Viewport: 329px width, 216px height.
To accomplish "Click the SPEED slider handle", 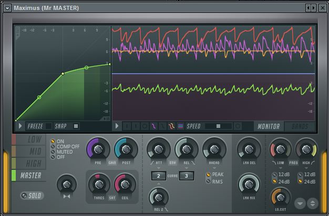I will coord(218,126).
